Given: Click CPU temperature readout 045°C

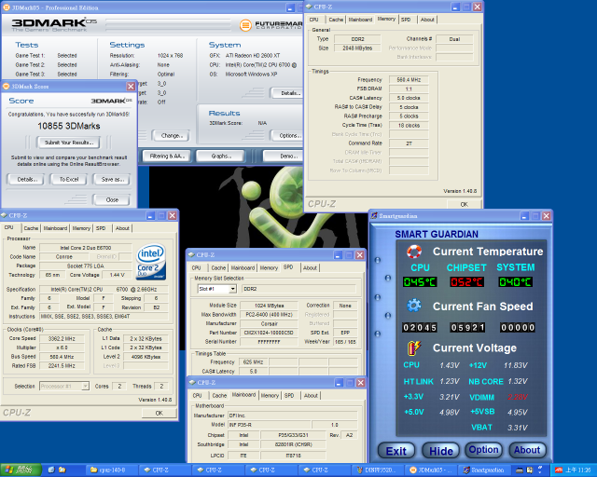Looking at the screenshot, I should [420, 282].
